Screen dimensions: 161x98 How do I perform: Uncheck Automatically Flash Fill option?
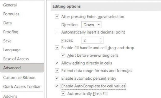[63, 94]
